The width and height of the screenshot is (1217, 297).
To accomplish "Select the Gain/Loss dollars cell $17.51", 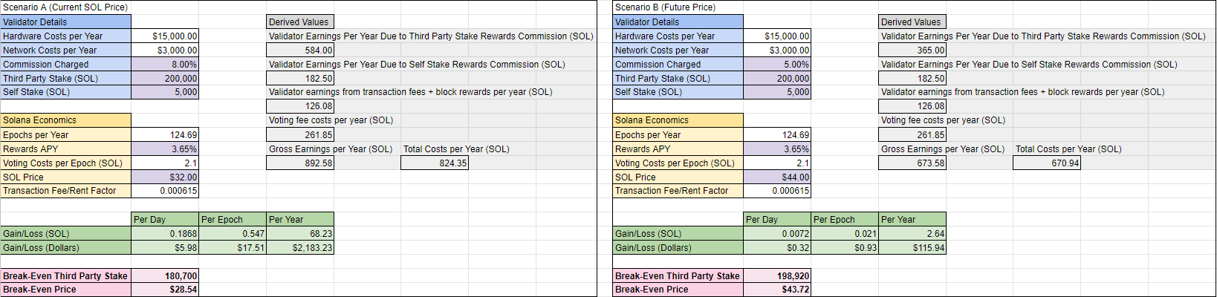I will pos(233,248).
